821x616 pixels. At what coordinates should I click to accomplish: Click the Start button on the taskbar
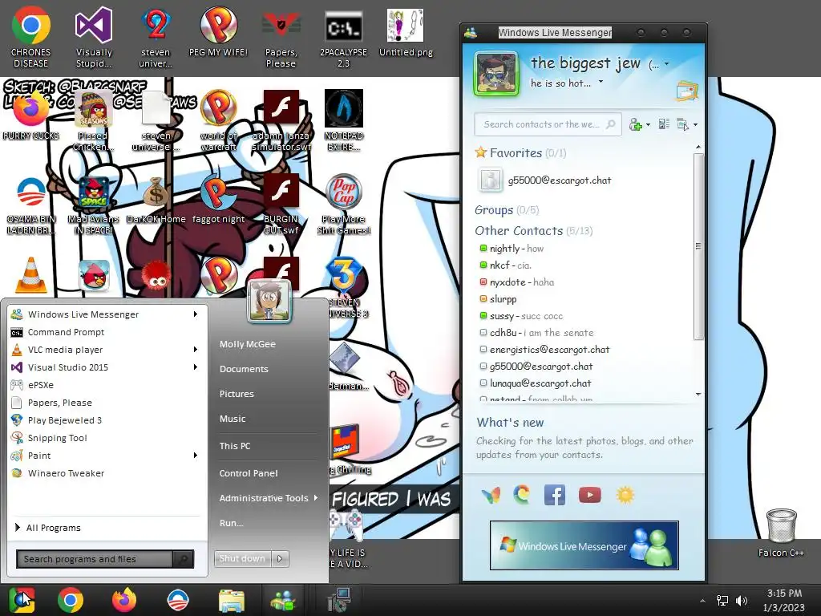click(x=21, y=600)
